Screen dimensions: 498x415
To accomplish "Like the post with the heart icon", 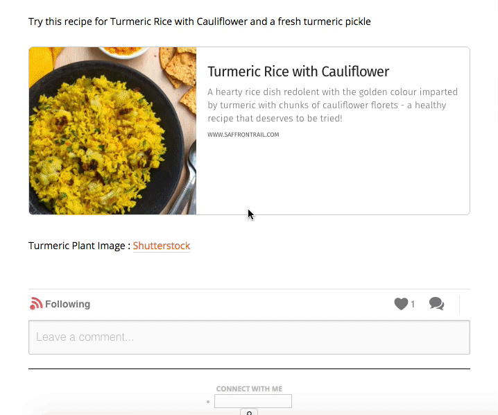I will click(x=401, y=304).
